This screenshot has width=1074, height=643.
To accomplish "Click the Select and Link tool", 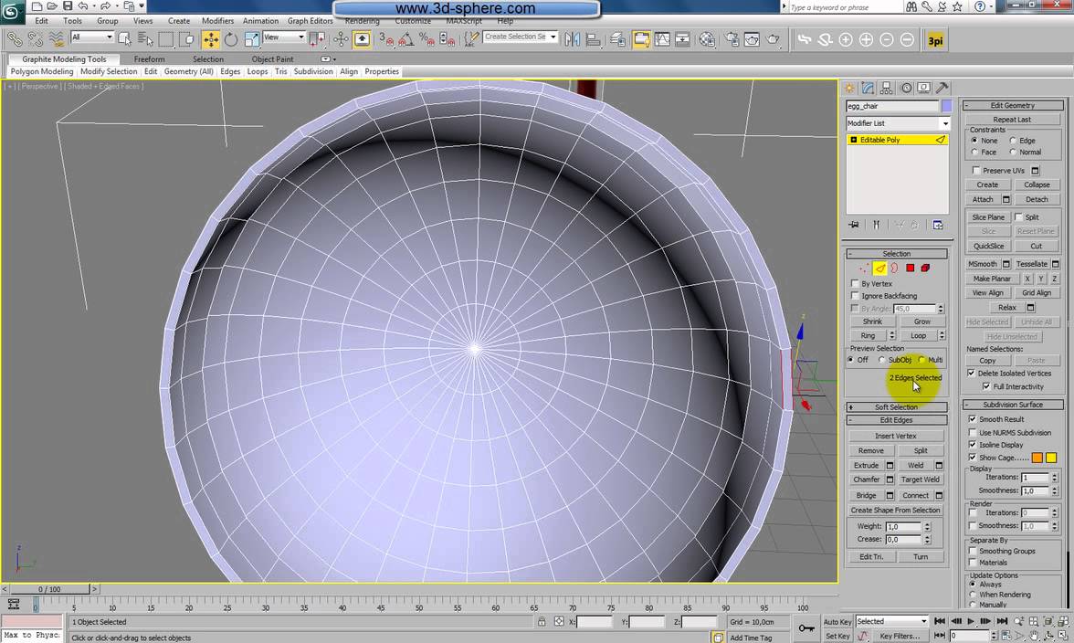I will [15, 39].
